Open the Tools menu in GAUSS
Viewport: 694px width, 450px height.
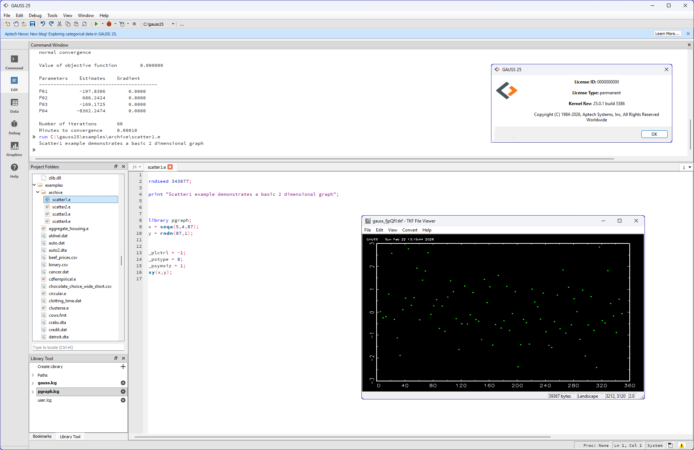pos(52,16)
